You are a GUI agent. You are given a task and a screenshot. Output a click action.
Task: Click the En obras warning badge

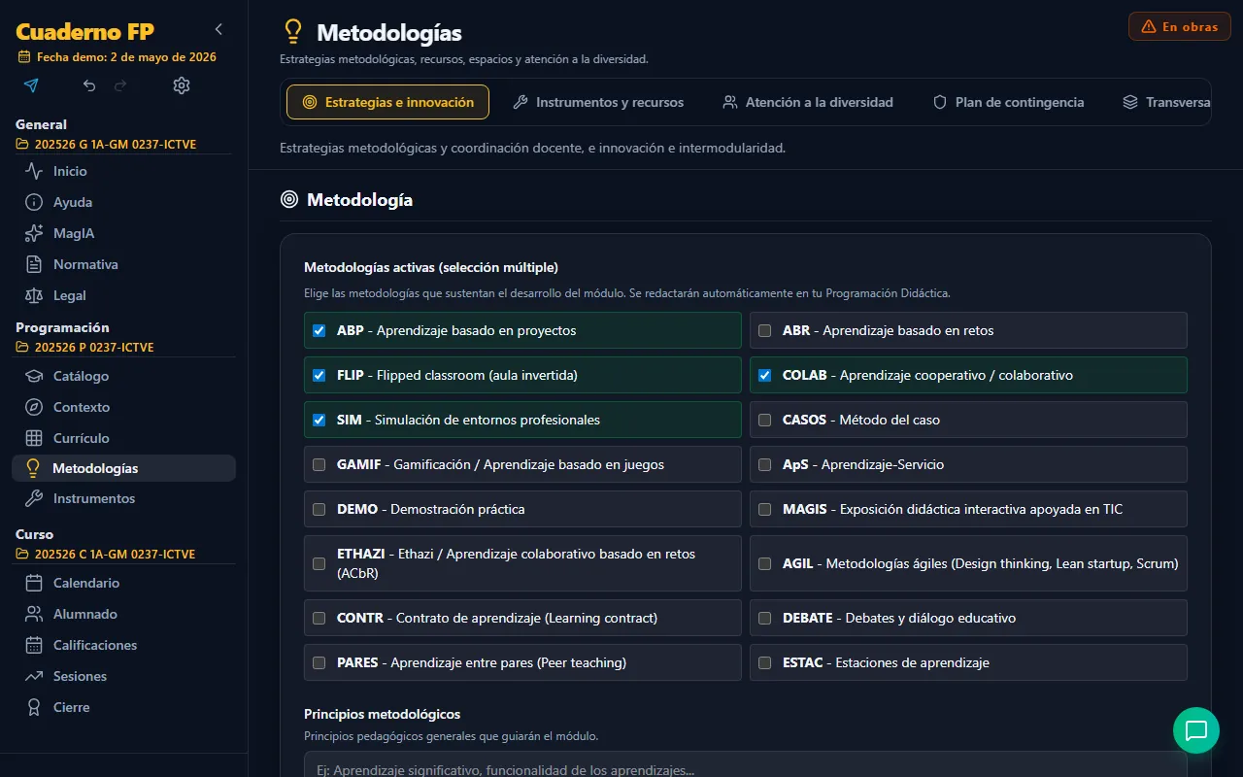(1180, 26)
